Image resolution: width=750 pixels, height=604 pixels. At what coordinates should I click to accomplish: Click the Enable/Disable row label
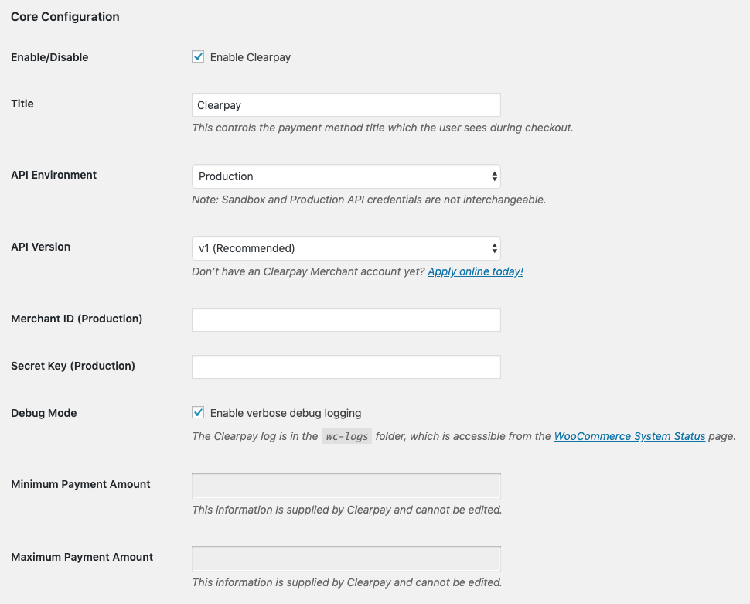[49, 57]
